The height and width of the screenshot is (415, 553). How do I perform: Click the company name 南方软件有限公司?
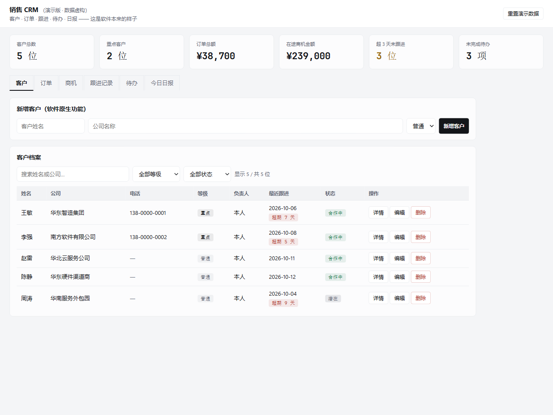[73, 237]
